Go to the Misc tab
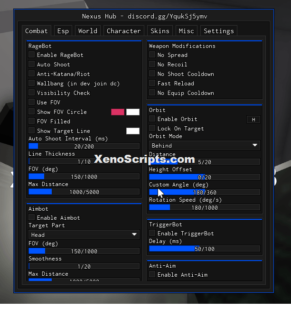291x318 pixels. pos(187,31)
